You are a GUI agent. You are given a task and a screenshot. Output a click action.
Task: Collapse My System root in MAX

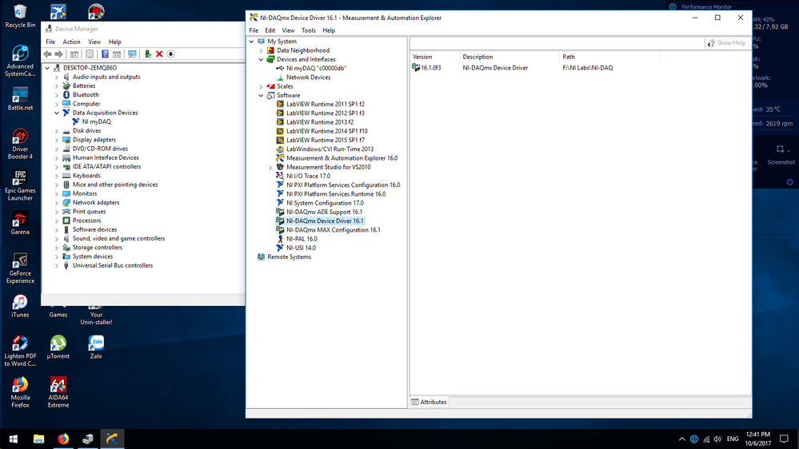click(252, 42)
